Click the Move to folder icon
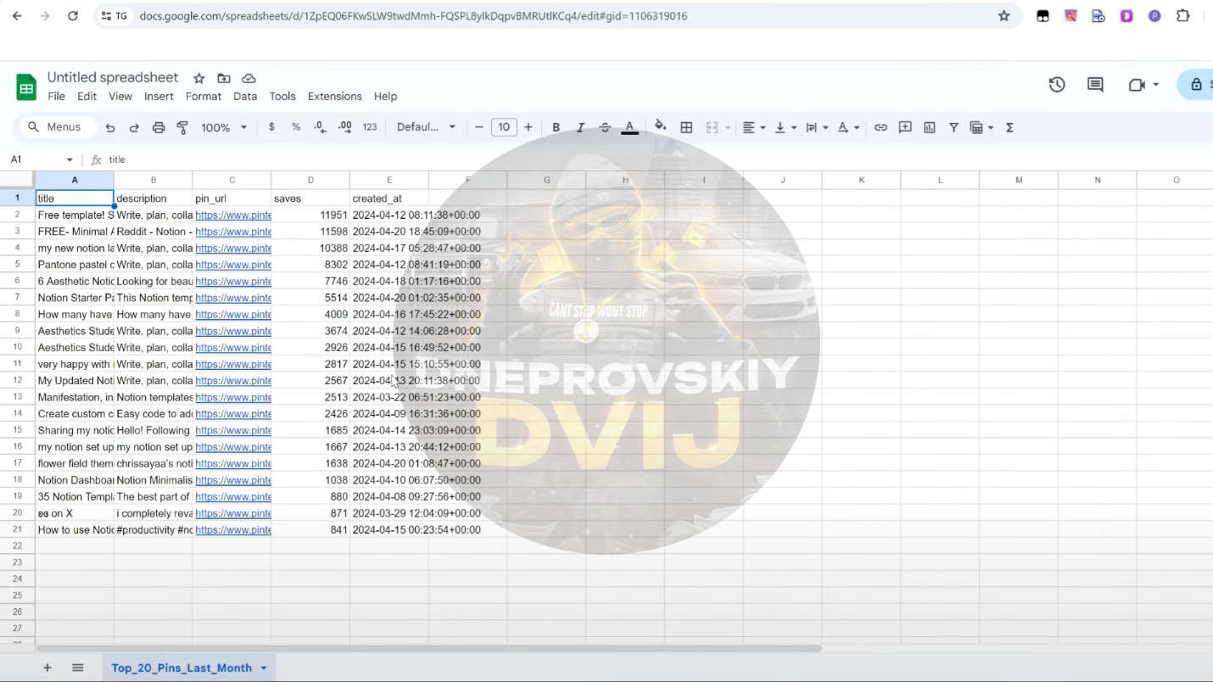The height and width of the screenshot is (682, 1213). coord(224,78)
